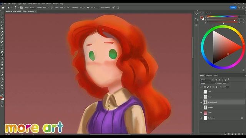The height and width of the screenshot is (138, 246).
Task: Hide the Shape 1 copy 2 layer
Action: coord(201,102)
